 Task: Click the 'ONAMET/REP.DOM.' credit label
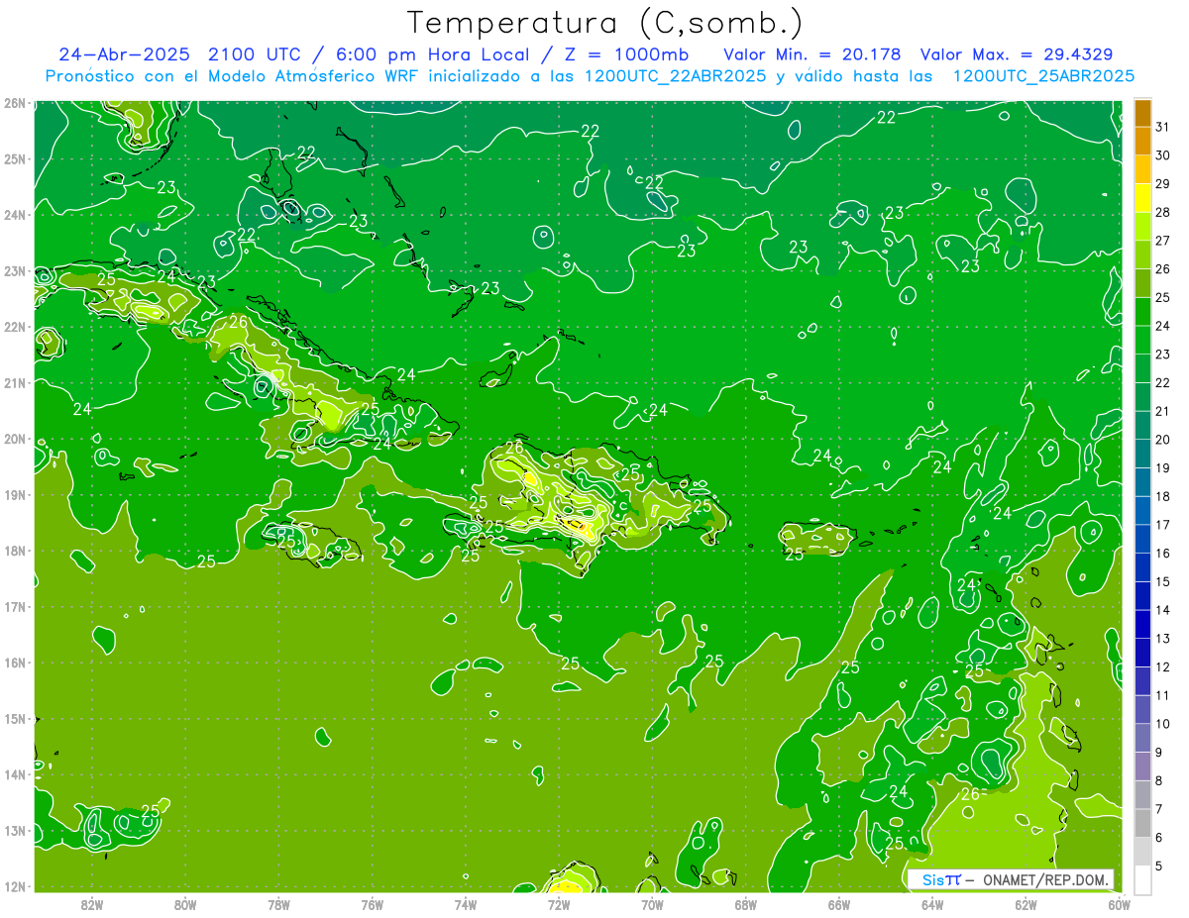(1045, 880)
